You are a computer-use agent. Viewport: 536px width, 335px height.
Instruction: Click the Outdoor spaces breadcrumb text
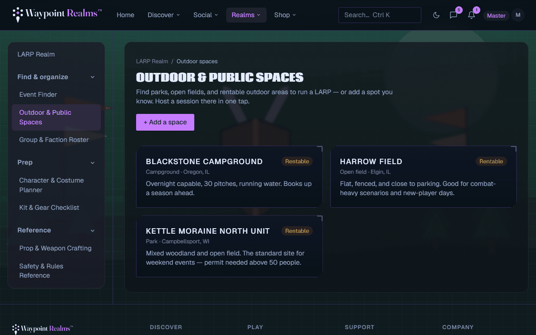click(x=197, y=62)
